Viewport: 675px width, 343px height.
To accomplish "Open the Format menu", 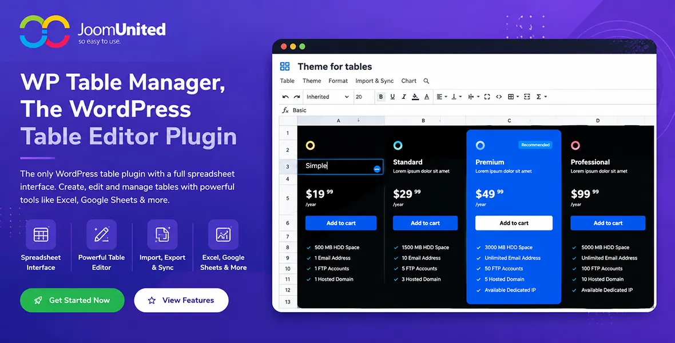I will 338,81.
